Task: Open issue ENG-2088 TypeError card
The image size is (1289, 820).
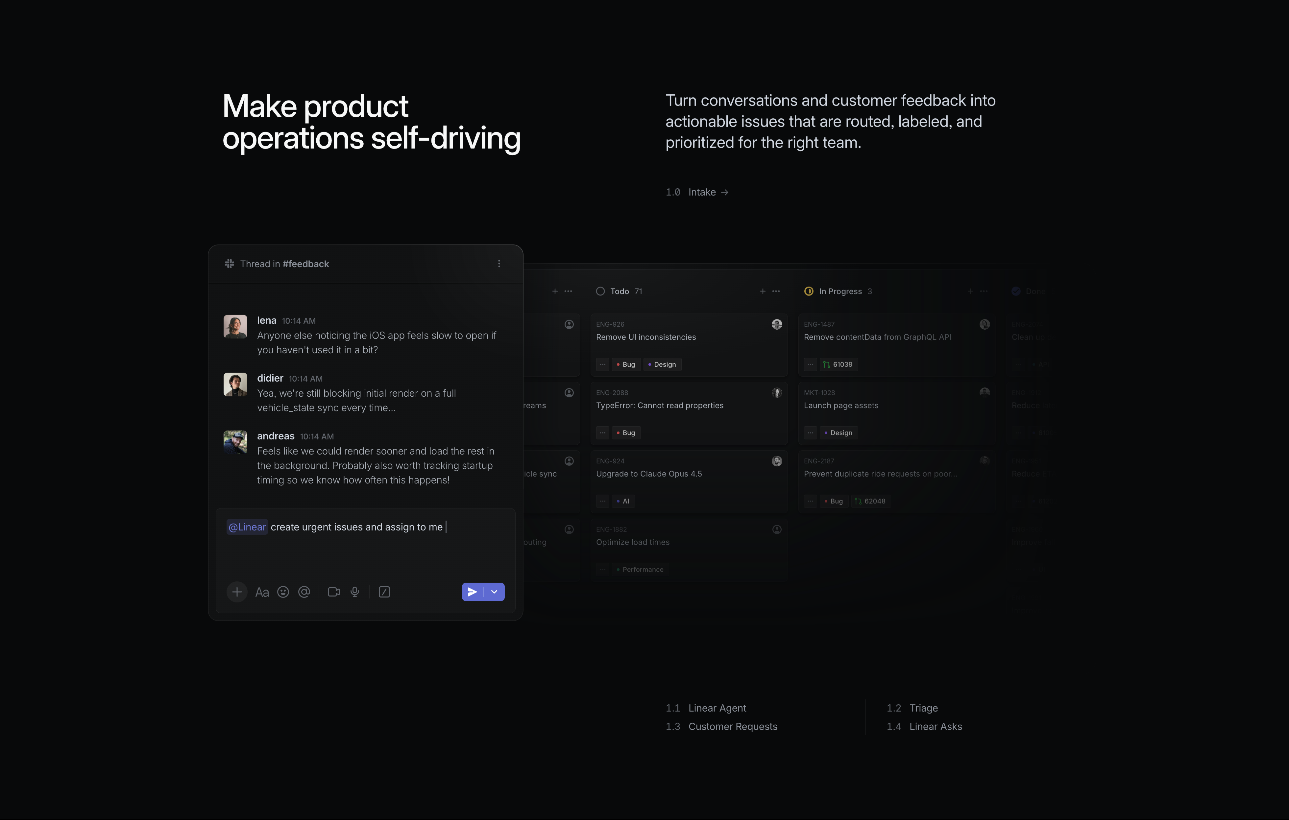Action: (x=688, y=413)
